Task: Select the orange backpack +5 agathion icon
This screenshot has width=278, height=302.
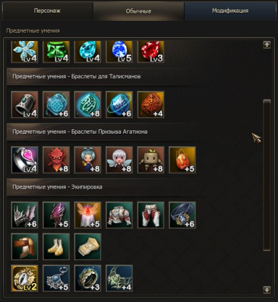Action: (182, 160)
